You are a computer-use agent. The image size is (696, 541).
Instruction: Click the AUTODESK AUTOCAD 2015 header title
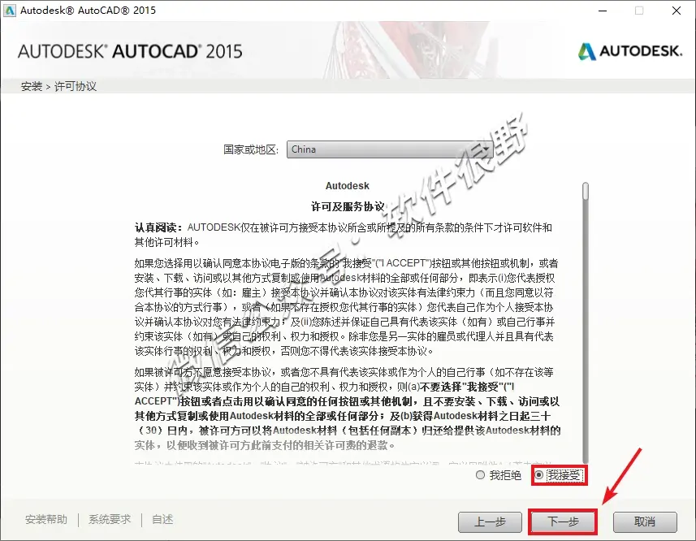point(130,51)
